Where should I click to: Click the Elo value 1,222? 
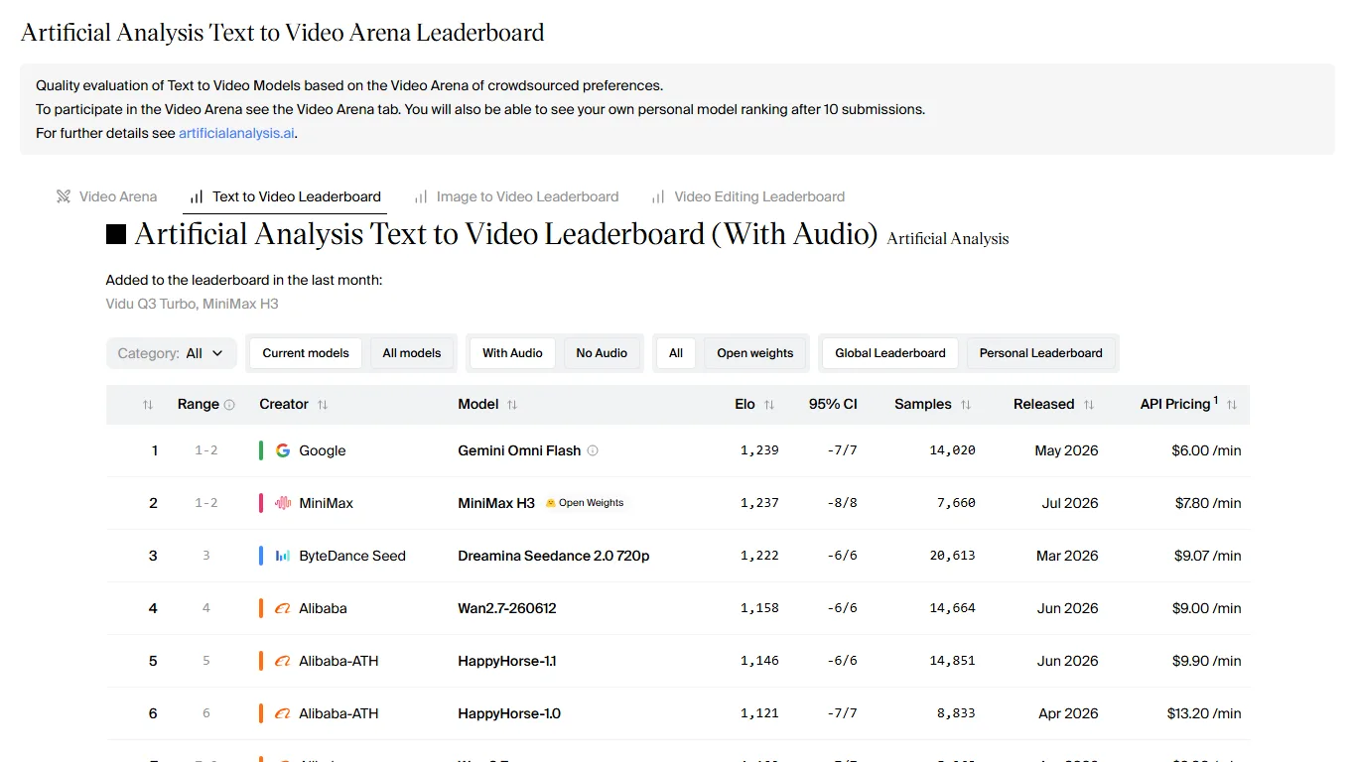(759, 556)
